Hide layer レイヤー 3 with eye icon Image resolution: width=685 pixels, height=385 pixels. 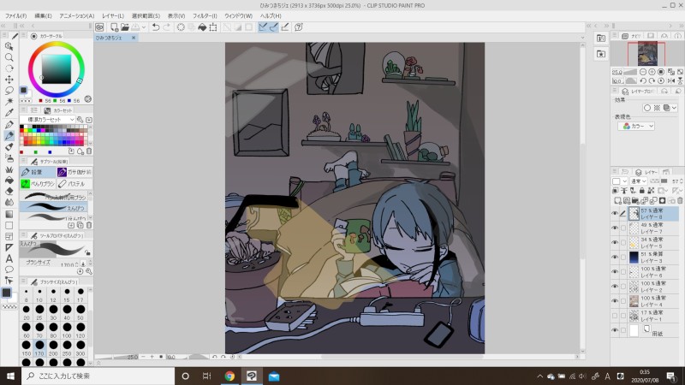point(615,258)
